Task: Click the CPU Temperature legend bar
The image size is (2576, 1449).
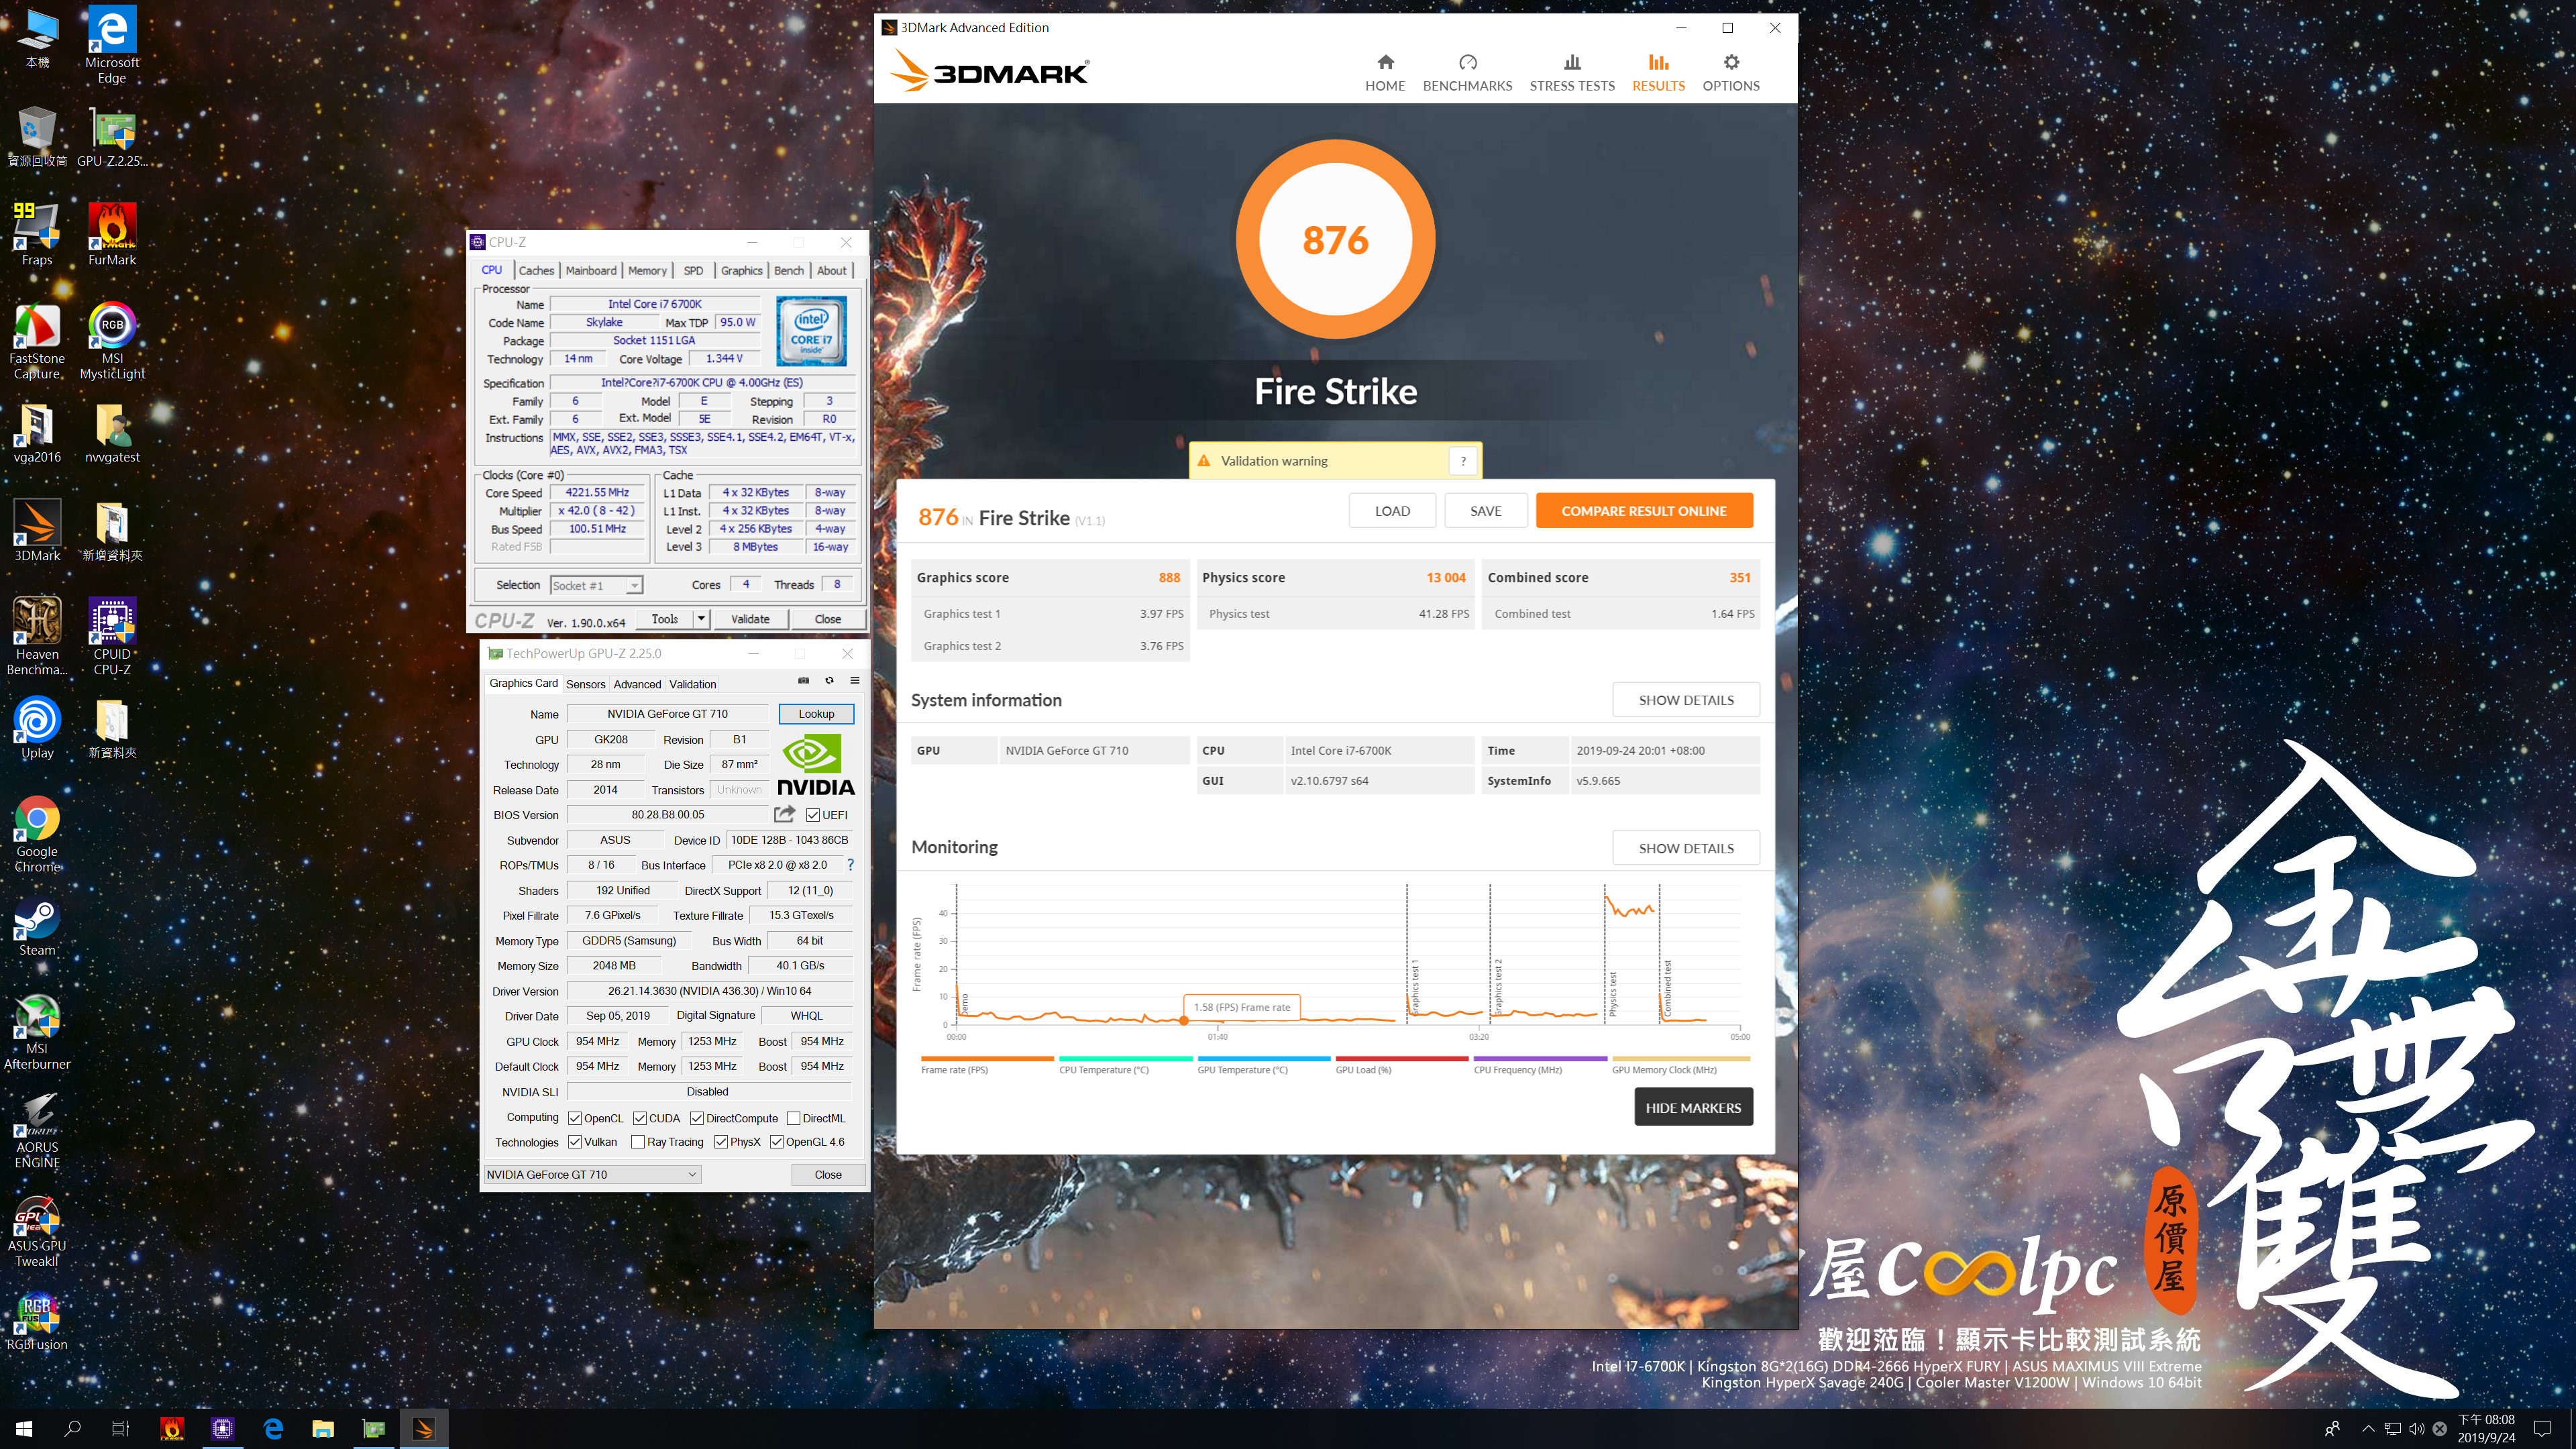Action: tap(1125, 1058)
